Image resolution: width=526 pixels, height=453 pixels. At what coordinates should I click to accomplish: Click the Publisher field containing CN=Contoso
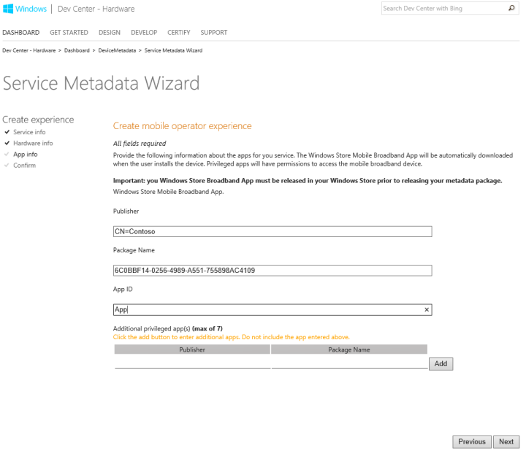(x=272, y=231)
